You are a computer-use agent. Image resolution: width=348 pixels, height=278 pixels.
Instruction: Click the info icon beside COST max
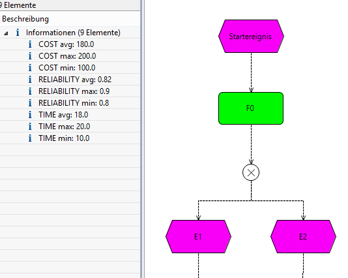[x=30, y=56]
